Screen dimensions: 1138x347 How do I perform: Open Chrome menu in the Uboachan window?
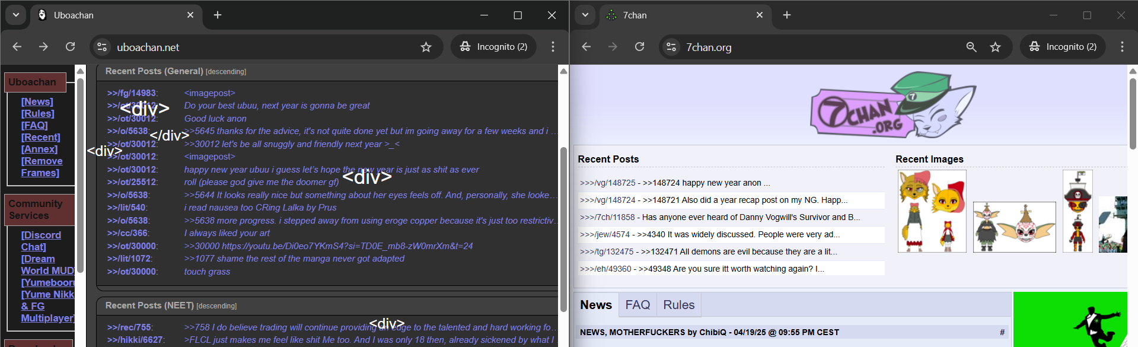click(553, 47)
